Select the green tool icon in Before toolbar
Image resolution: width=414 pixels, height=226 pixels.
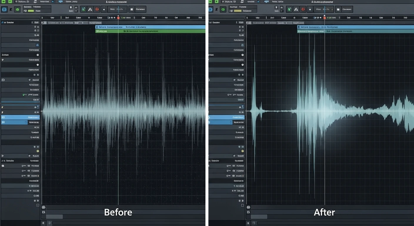click(x=84, y=9)
